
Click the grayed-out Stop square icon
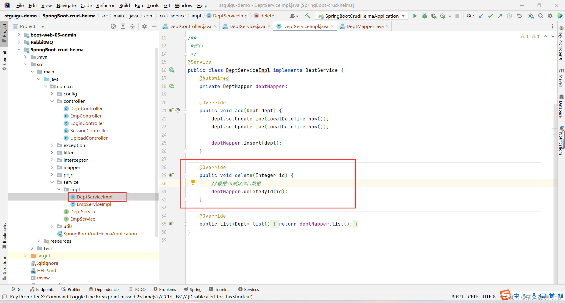[x=457, y=16]
